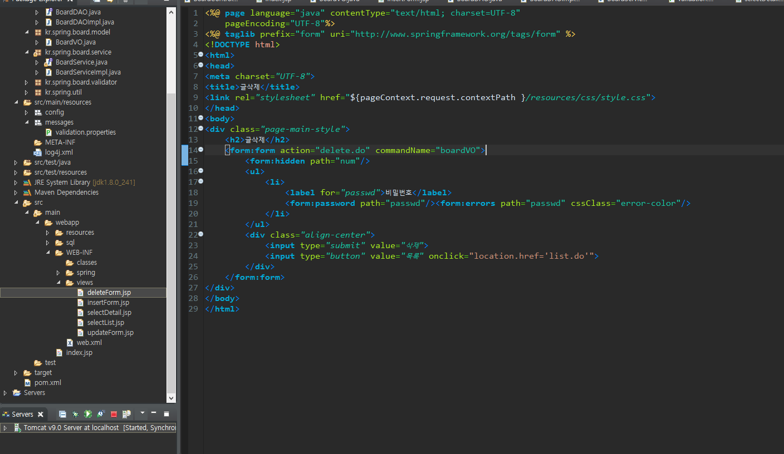The width and height of the screenshot is (784, 454).
Task: Click the pom.xml Maven file icon
Action: click(x=27, y=383)
